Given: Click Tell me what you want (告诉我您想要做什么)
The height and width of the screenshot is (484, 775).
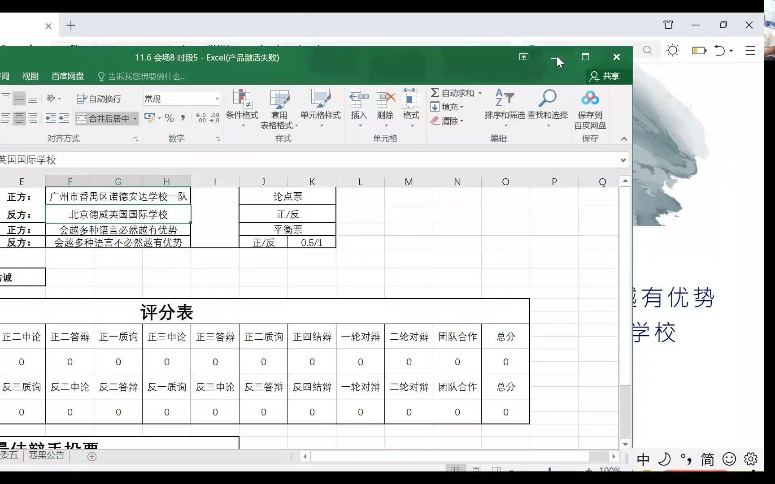Looking at the screenshot, I should tap(142, 77).
